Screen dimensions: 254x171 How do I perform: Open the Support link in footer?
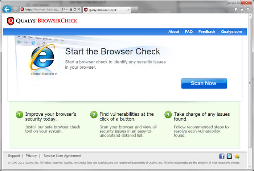click(14, 156)
